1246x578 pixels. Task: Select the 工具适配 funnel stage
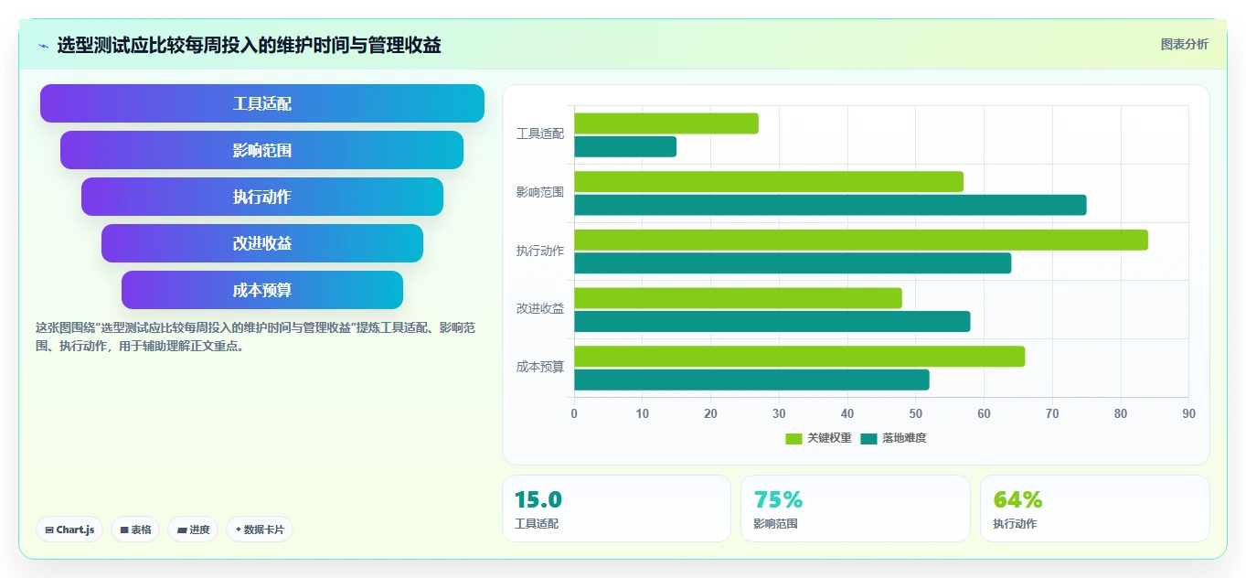click(x=262, y=103)
